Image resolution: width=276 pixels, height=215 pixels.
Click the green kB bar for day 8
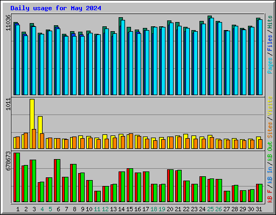[74, 183]
